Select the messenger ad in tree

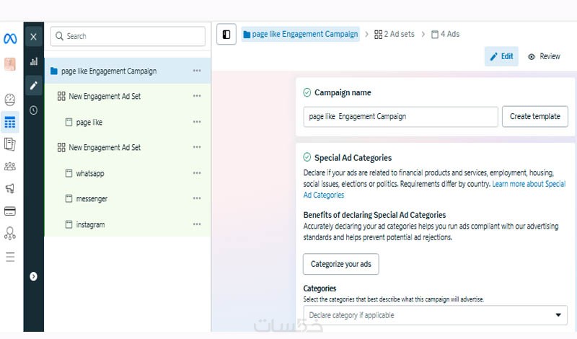coord(92,198)
